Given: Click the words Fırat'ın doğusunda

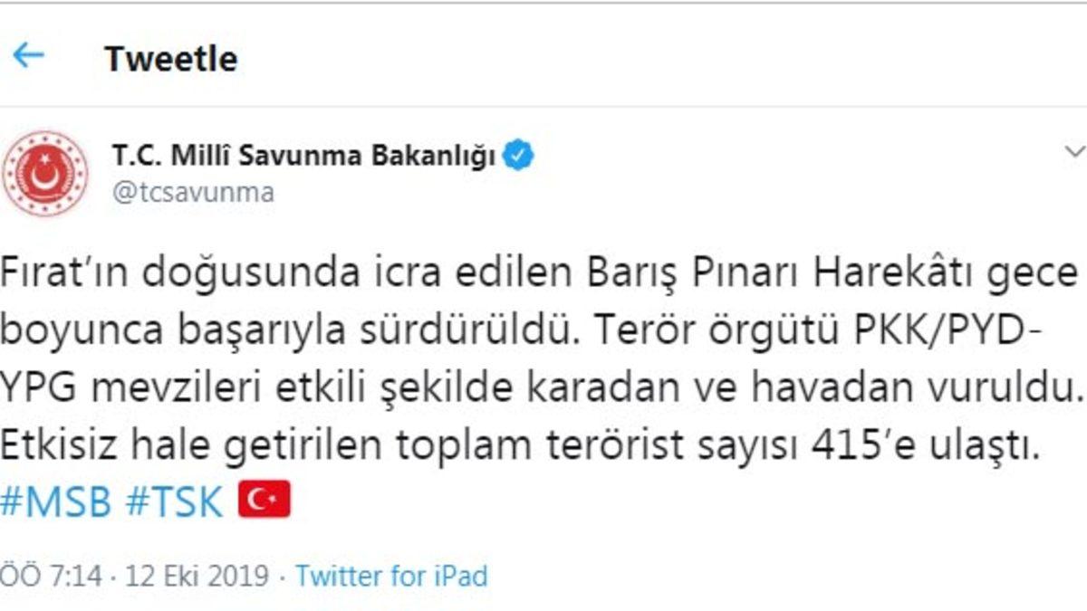Looking at the screenshot, I should point(147,272).
